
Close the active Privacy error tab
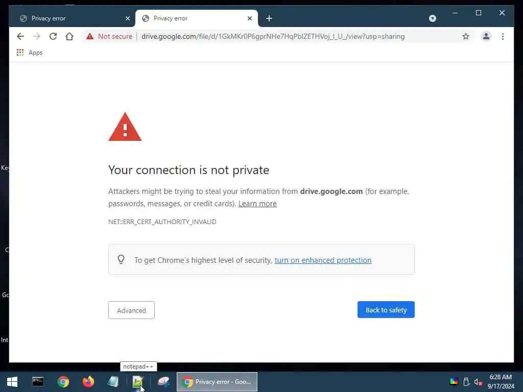point(249,18)
